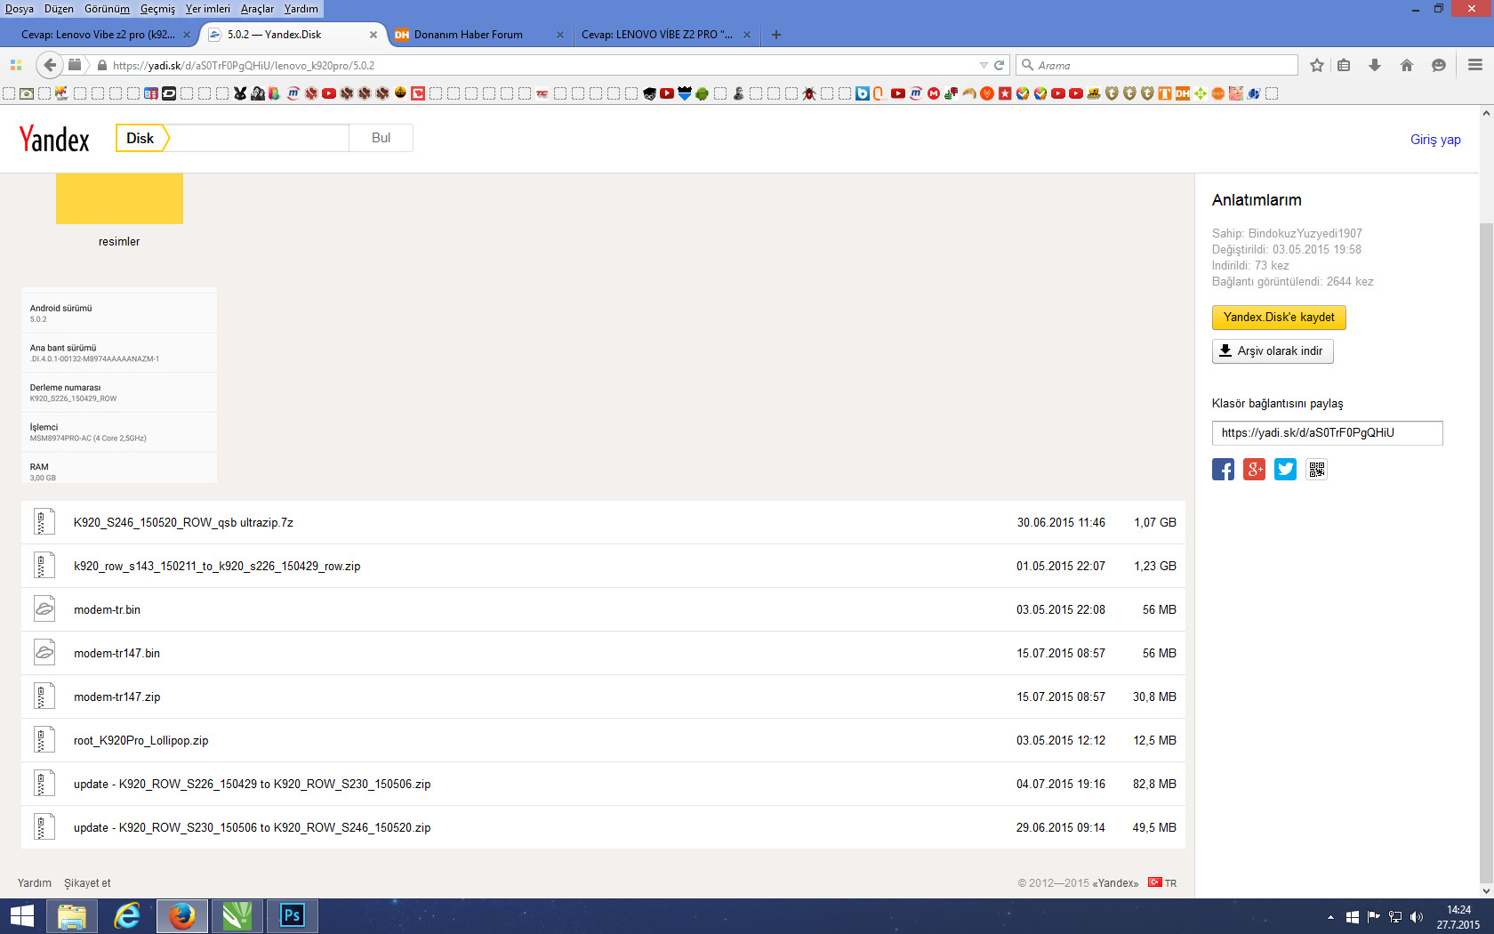Select the folder share link field
1494x934 pixels.
(x=1327, y=433)
